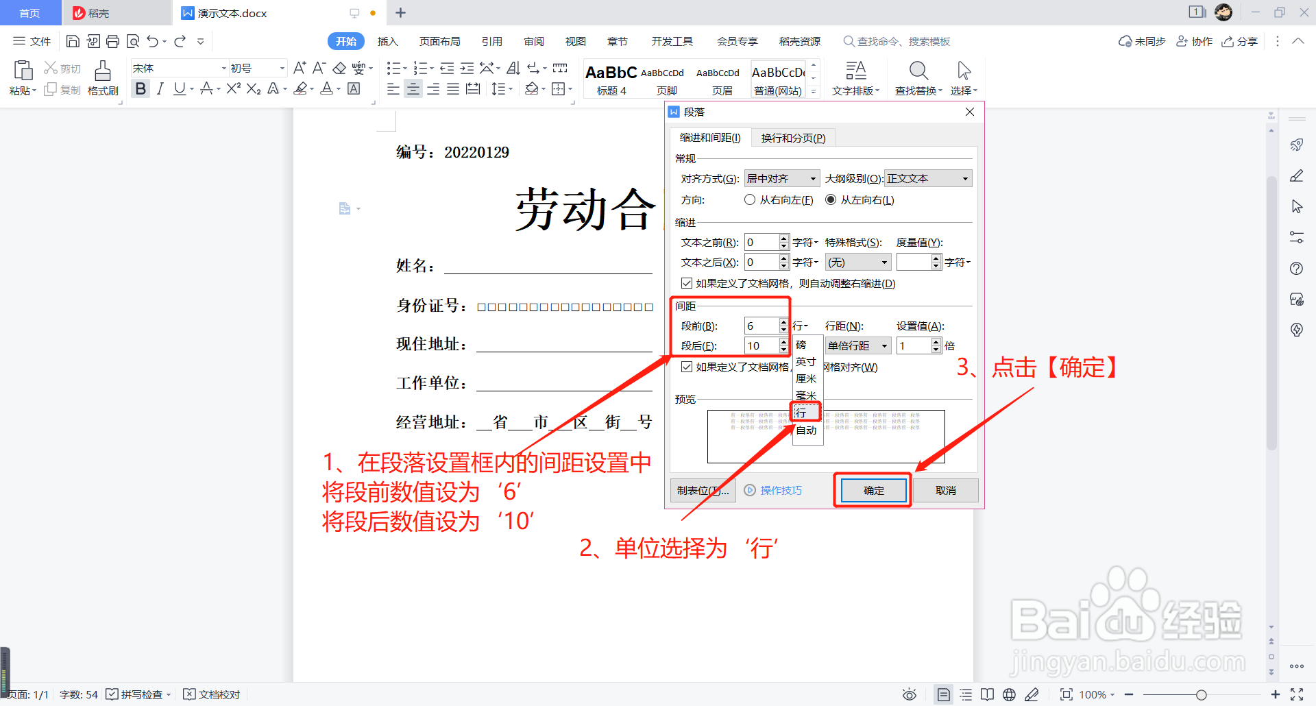Toggle auto-adjust right indent checkbox

686,283
